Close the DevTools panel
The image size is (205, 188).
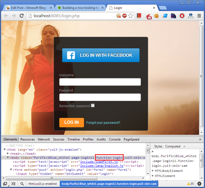pyautogui.click(x=200, y=139)
